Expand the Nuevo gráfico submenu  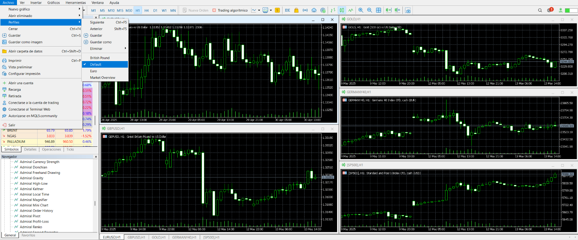(x=41, y=9)
